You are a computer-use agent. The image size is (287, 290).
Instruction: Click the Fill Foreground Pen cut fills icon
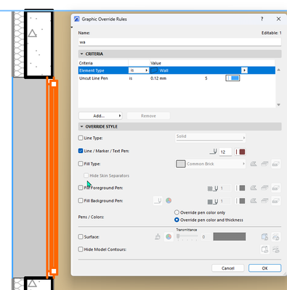click(254, 188)
